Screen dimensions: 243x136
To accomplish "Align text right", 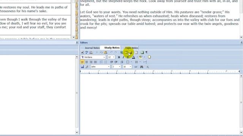I will 91,62.
